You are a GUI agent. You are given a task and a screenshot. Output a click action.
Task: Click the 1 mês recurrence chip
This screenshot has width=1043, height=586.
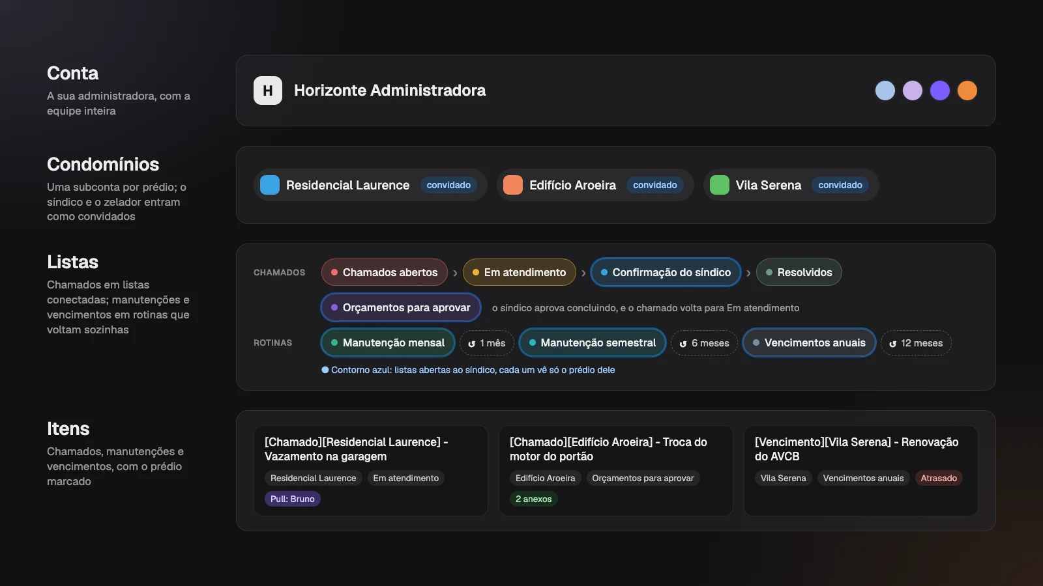pos(487,343)
